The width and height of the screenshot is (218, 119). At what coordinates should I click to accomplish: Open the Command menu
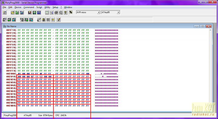(29, 7)
